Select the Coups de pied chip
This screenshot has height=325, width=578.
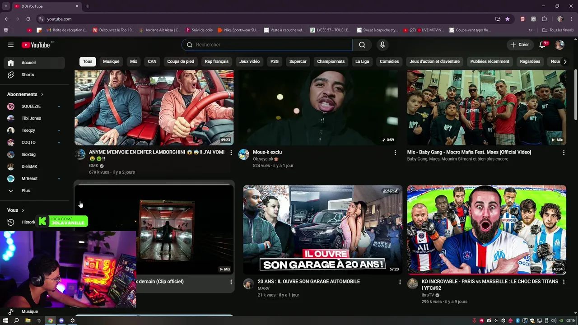pyautogui.click(x=181, y=61)
